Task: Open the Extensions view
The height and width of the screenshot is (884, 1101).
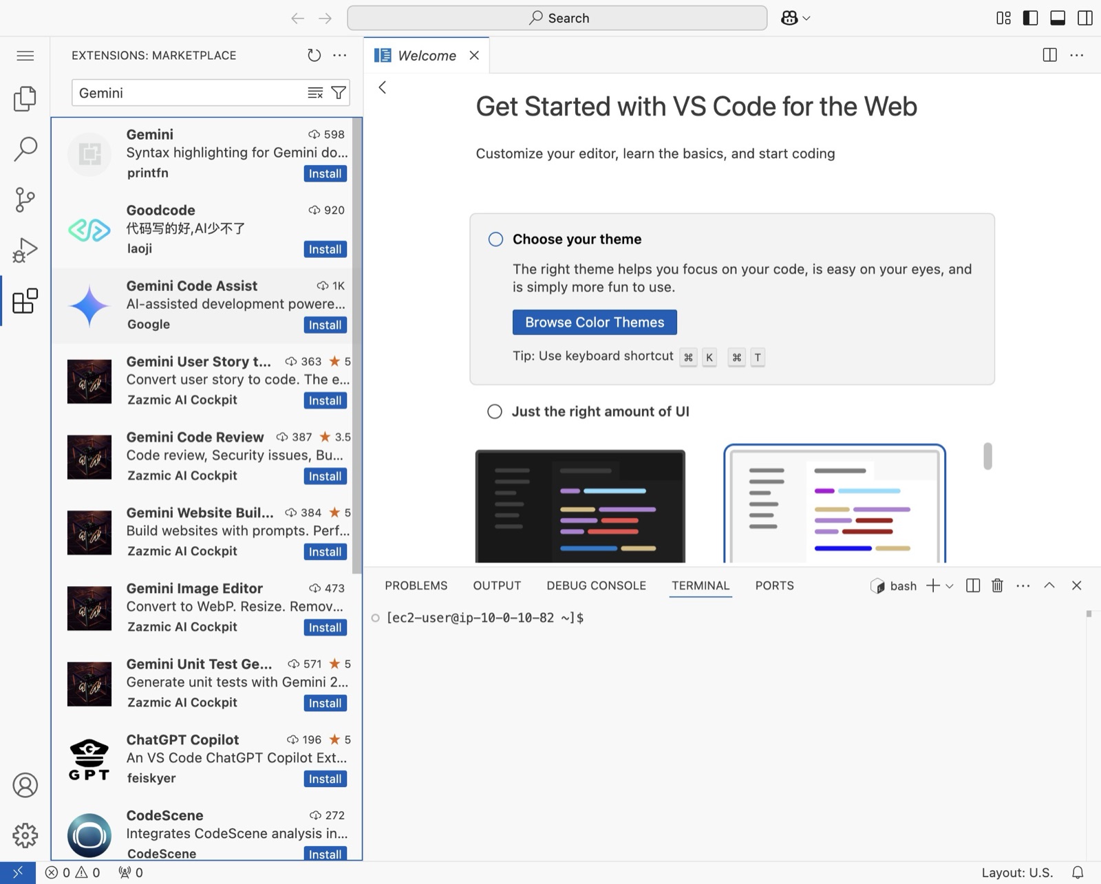Action: 25,301
